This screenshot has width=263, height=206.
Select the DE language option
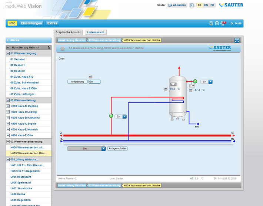click(199, 5)
